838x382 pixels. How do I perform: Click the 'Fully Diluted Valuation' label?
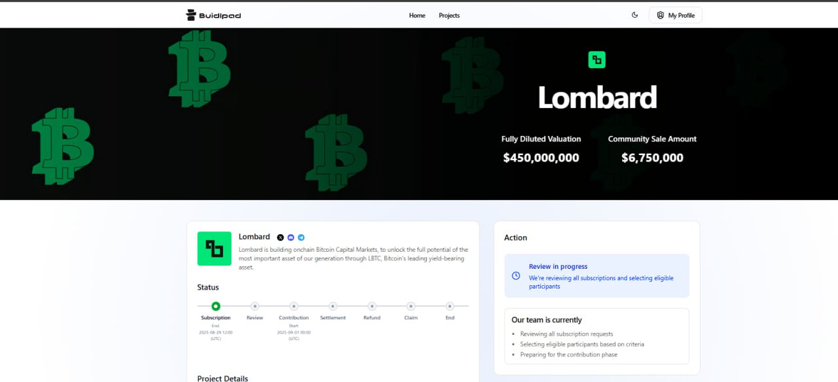point(541,139)
